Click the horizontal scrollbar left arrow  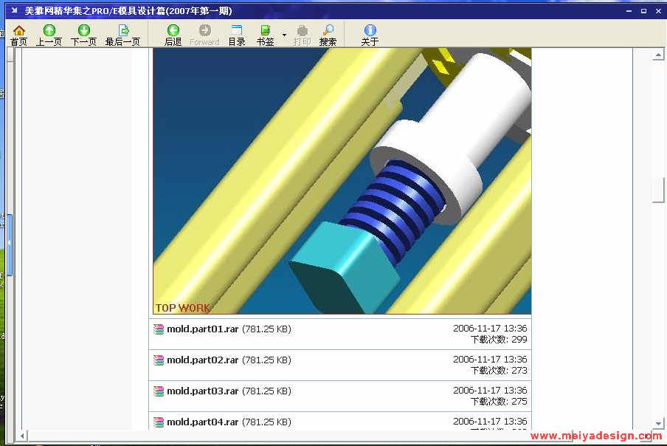click(x=24, y=435)
